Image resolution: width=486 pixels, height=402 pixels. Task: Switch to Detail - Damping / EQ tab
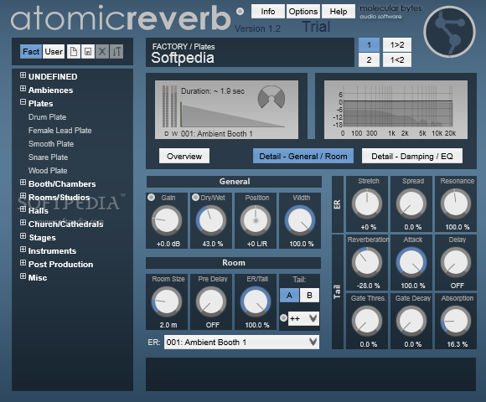pos(412,156)
